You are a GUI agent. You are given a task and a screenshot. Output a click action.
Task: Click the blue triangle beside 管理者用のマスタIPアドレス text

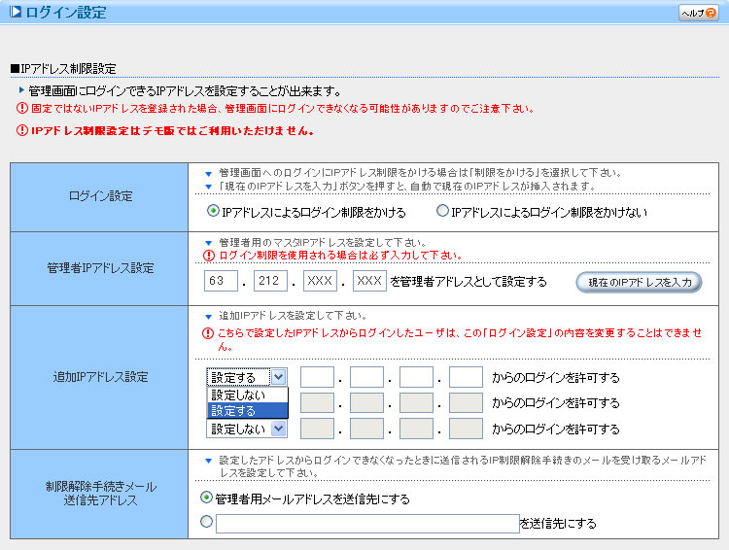point(208,243)
